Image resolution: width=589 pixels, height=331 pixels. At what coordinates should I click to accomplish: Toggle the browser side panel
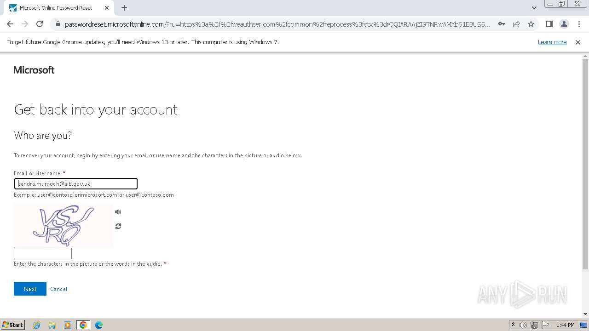pos(549,24)
